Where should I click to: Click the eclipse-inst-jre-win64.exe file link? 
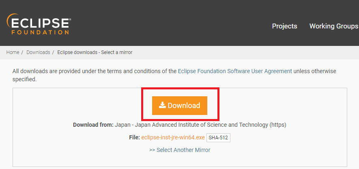[173, 137]
